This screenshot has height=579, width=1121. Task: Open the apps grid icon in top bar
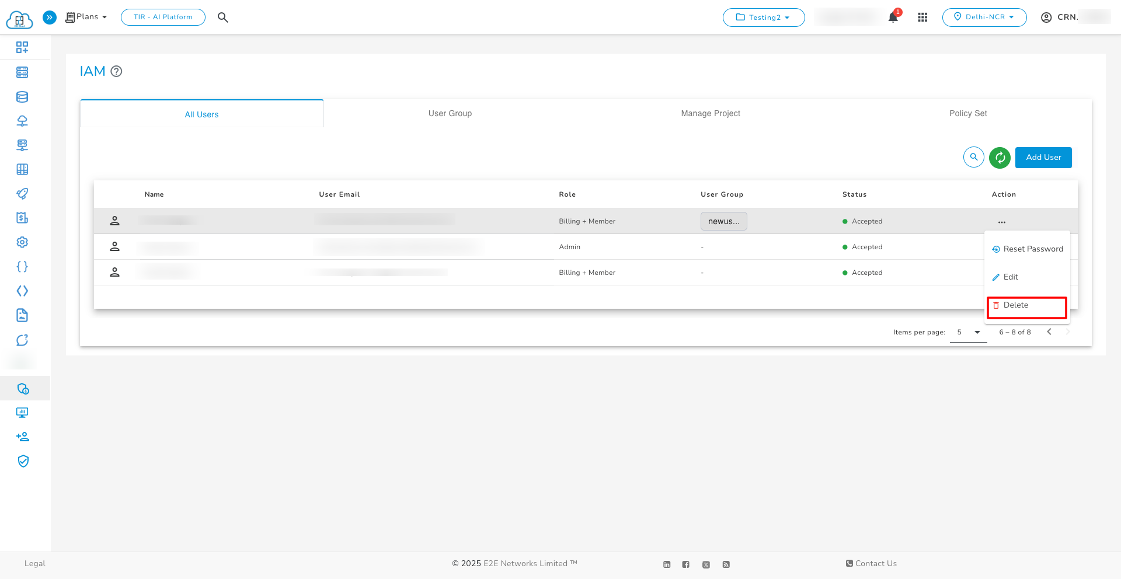(922, 18)
